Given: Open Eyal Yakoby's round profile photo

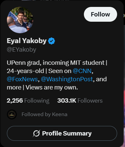Looking at the screenshot, I should coord(20,20).
